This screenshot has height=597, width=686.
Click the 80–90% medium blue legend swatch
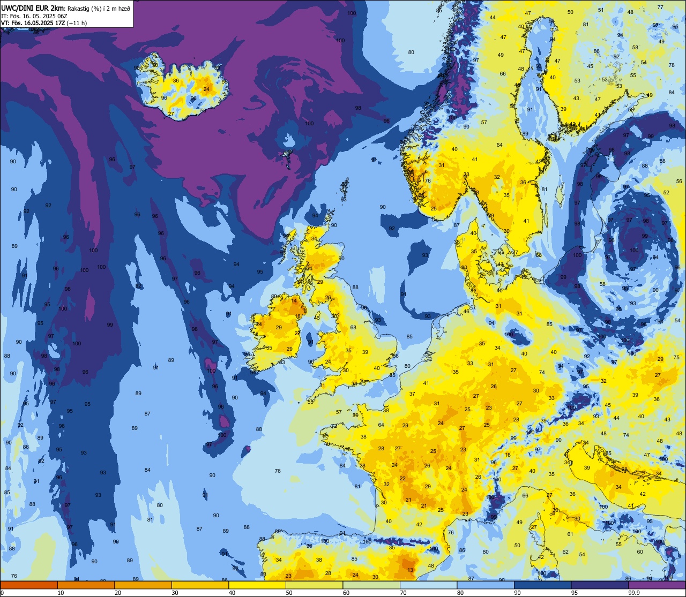tap(486, 585)
